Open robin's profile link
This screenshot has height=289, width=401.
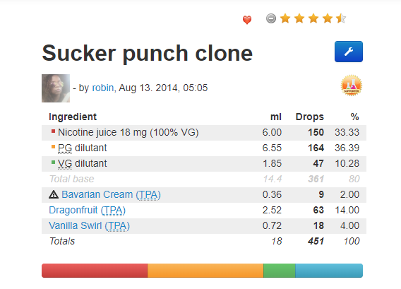point(103,88)
